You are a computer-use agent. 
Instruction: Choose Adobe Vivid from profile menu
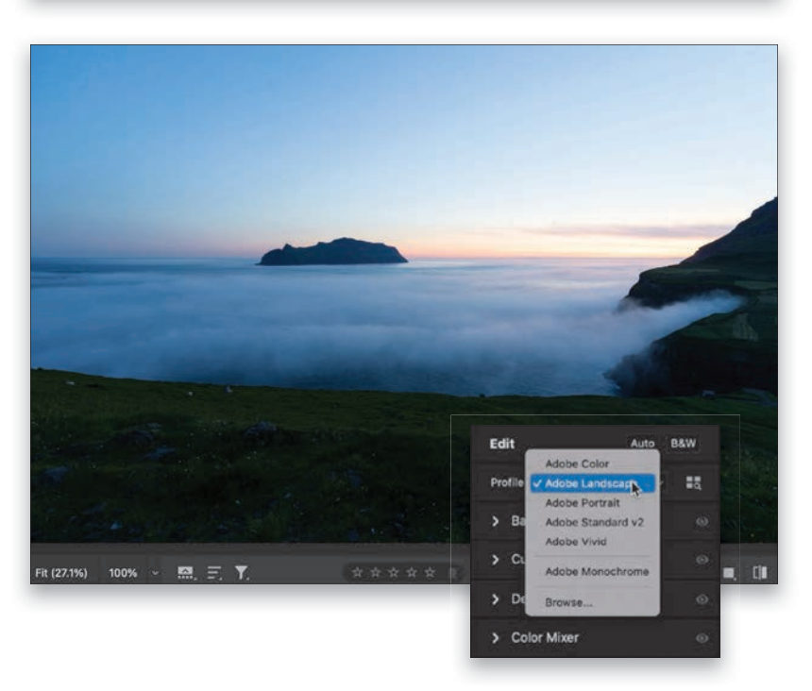[575, 542]
